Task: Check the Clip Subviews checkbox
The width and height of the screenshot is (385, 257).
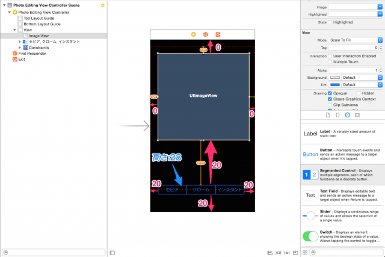Action: pos(330,105)
